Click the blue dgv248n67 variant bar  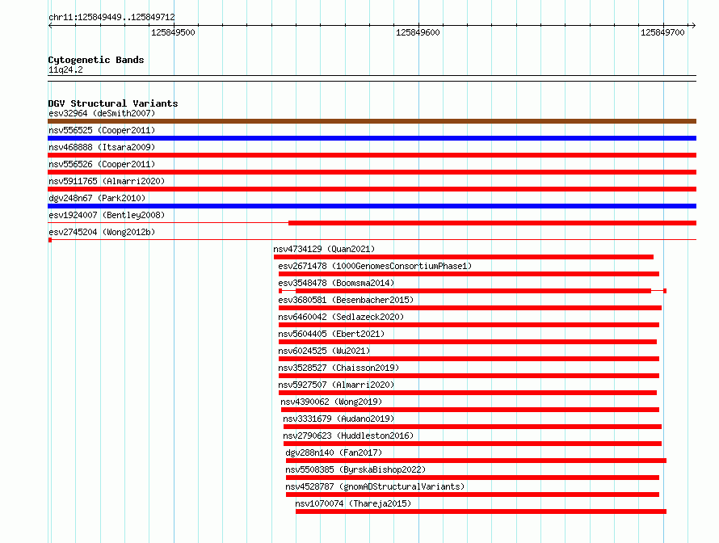tap(372, 206)
